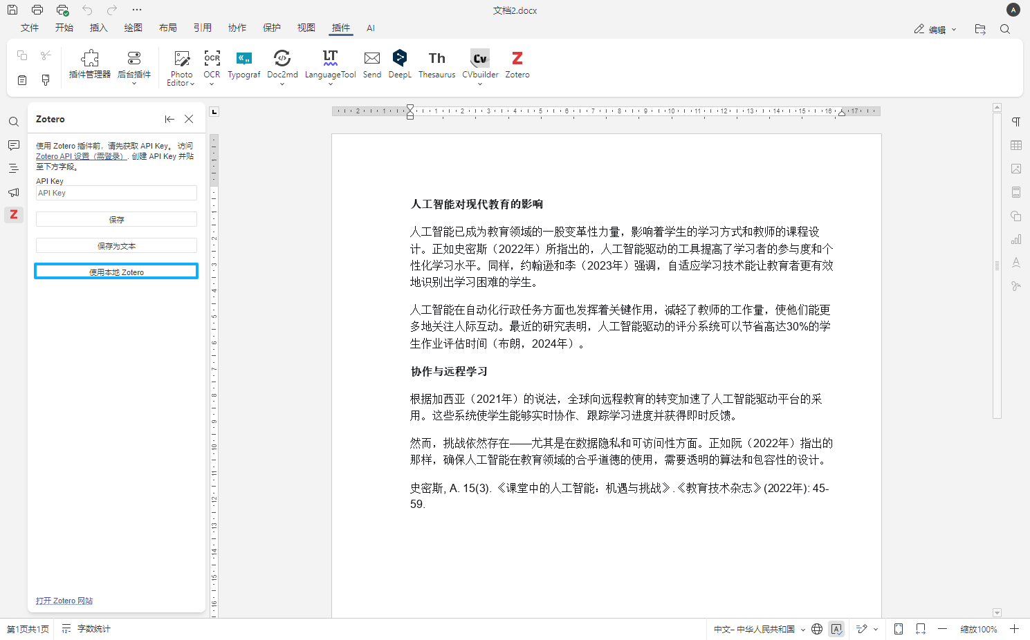
Task: Open the Thesaurus plugin
Action: pos(436,66)
